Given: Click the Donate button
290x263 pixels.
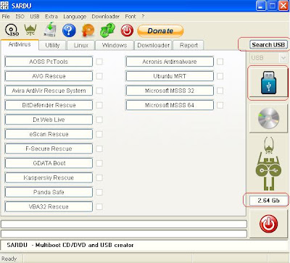Looking at the screenshot, I should pyautogui.click(x=160, y=31).
